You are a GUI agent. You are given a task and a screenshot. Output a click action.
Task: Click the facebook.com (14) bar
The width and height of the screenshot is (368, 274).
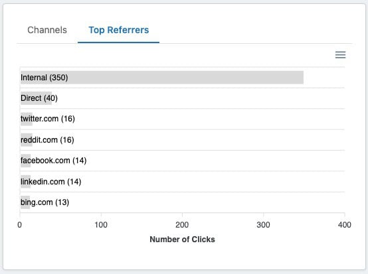coord(26,161)
